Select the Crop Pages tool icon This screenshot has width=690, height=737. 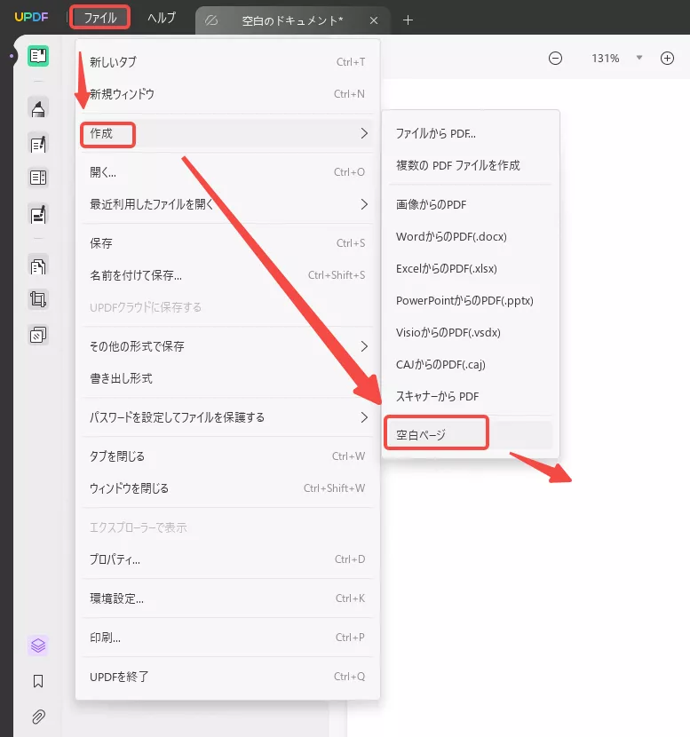pos(38,299)
